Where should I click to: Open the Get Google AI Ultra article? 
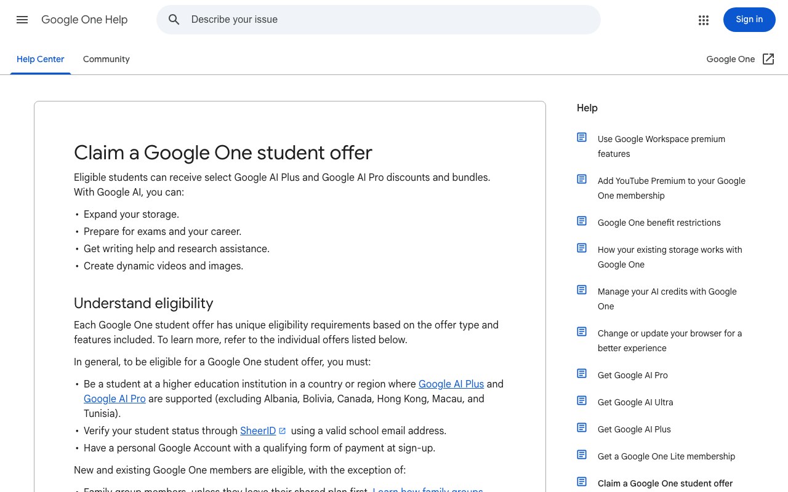pos(635,402)
